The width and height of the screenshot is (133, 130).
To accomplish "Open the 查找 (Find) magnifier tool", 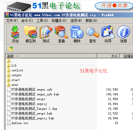I will [92, 32].
